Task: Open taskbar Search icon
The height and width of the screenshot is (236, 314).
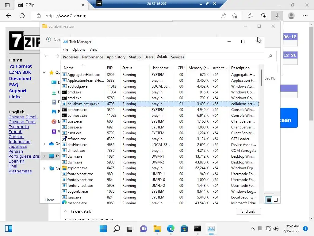Action: (x=117, y=229)
